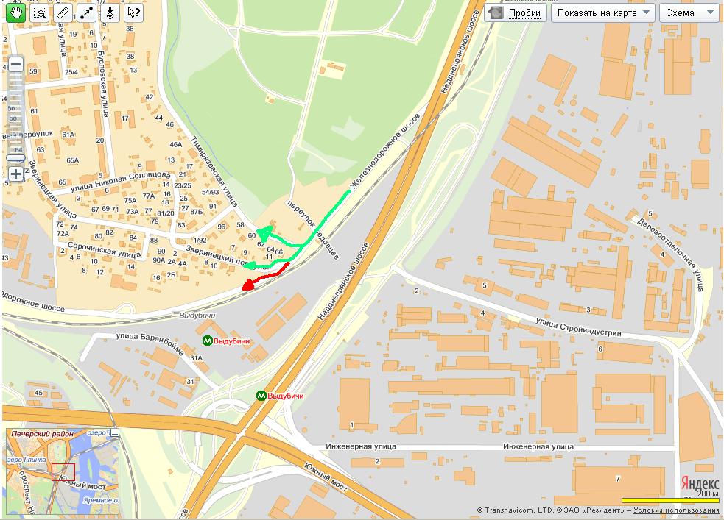The height and width of the screenshot is (520, 724).
Task: Choose the route between points tool
Action: (87, 13)
